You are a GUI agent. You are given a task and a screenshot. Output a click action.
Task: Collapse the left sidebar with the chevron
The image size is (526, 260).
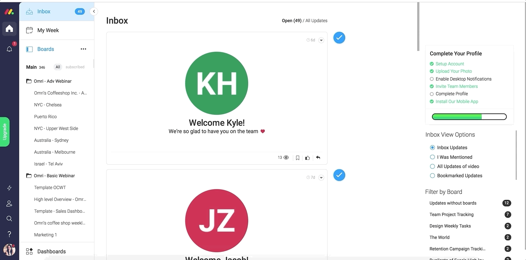click(x=94, y=11)
